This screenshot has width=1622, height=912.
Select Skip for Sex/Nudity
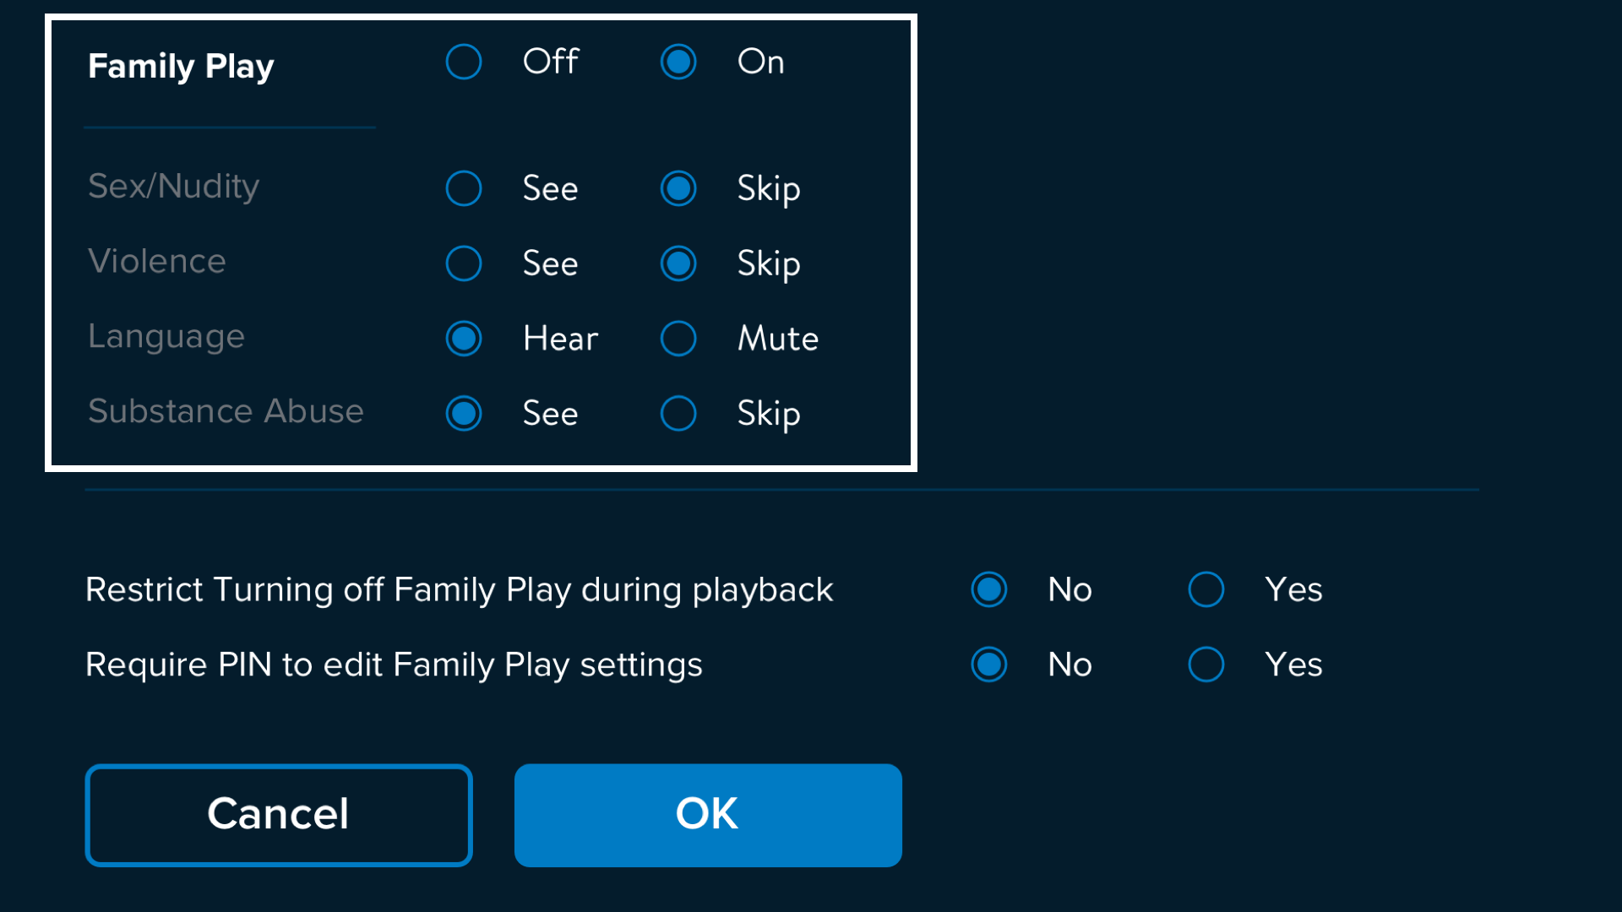click(678, 188)
